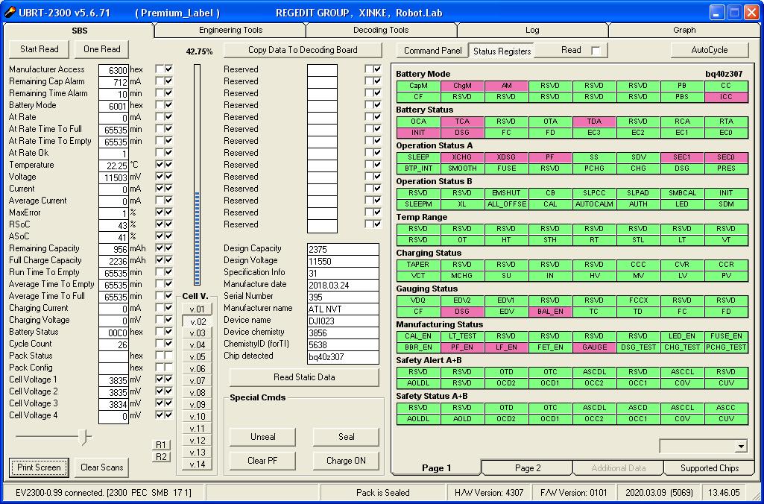Click the UBRT-2300 title bar app icon

[10, 12]
